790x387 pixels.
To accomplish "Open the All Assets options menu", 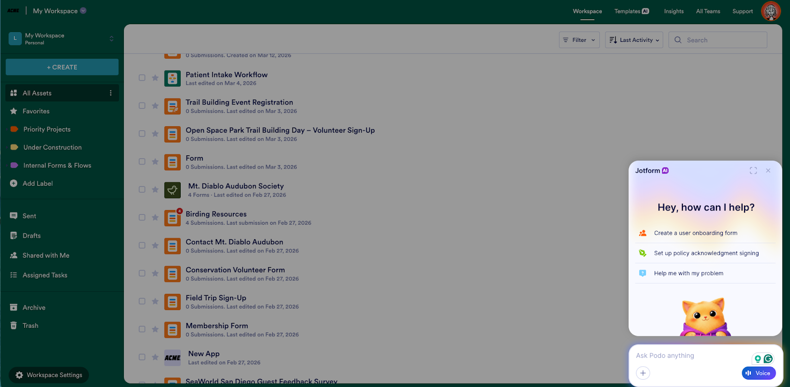I will [111, 93].
